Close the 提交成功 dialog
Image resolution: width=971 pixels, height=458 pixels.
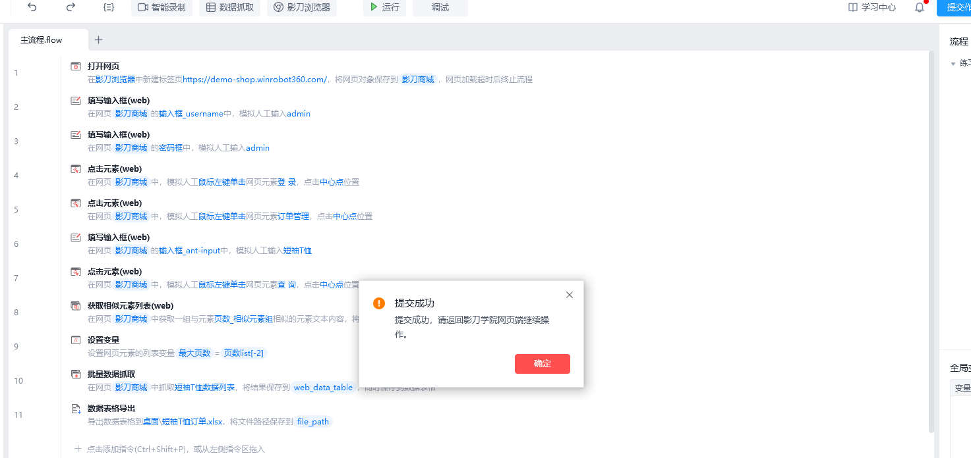click(x=570, y=295)
